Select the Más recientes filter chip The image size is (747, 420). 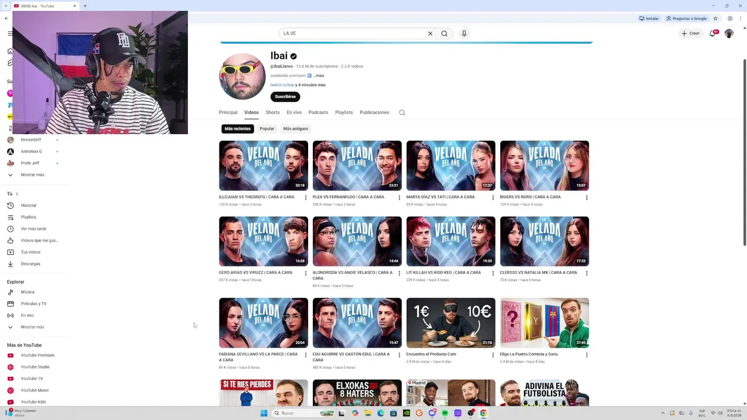238,128
